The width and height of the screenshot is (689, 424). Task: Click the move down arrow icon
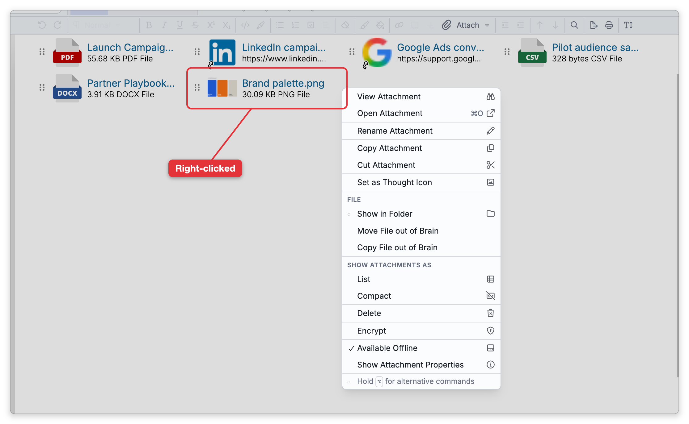(x=555, y=25)
